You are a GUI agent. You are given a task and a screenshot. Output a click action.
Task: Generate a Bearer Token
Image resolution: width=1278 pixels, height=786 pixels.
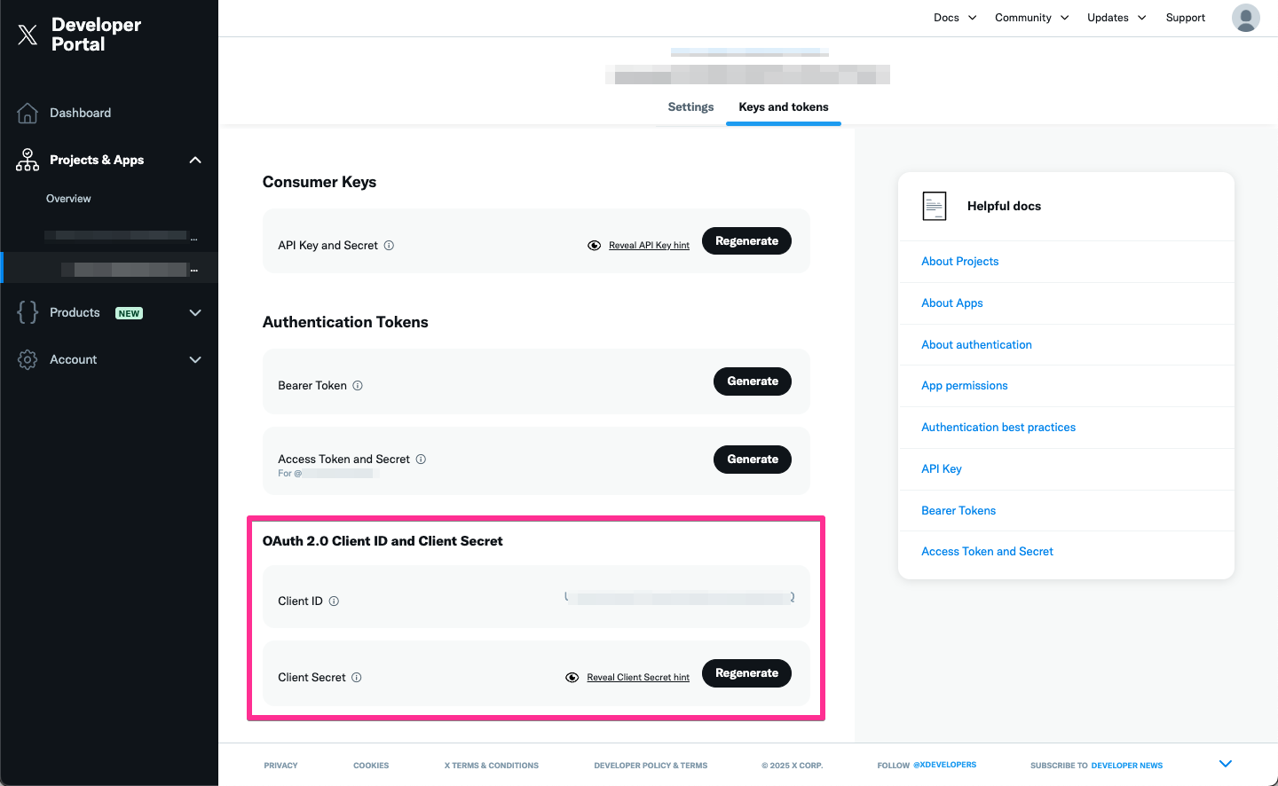pyautogui.click(x=753, y=381)
